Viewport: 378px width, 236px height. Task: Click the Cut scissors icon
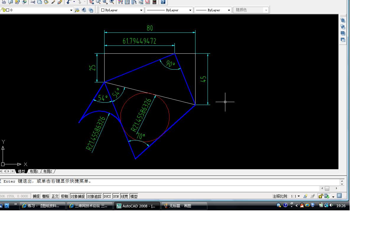(33, 2)
